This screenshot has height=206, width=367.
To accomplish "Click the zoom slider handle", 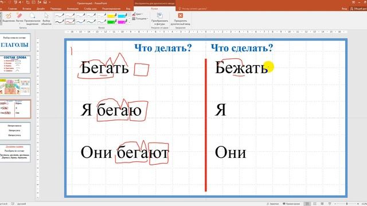I will (347, 204).
